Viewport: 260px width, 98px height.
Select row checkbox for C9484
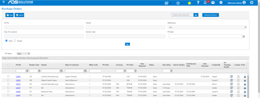coord(8,76)
